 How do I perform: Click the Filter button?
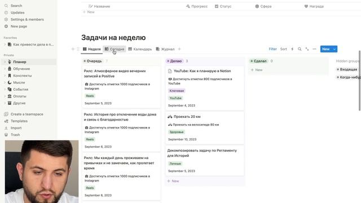point(272,49)
